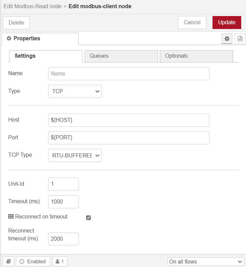Click the red Update button
The image size is (246, 267).
tap(227, 23)
